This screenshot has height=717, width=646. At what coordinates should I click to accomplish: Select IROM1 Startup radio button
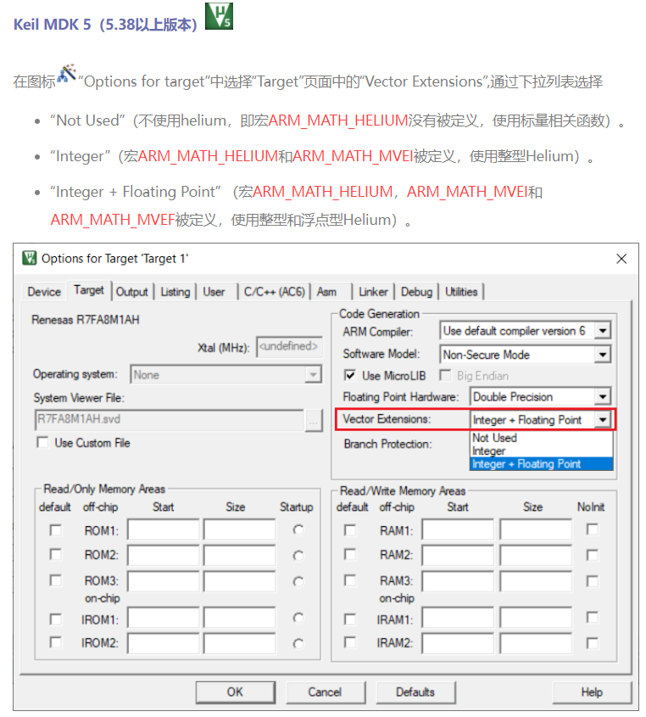tap(298, 618)
